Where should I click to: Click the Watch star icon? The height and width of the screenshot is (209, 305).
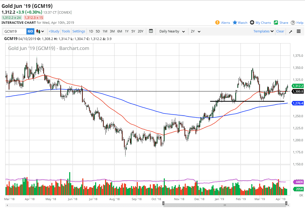(x=235, y=22)
